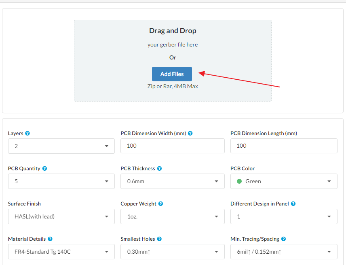Open the Copper Weight dropdown
This screenshot has height=265, width=346.
pos(173,216)
